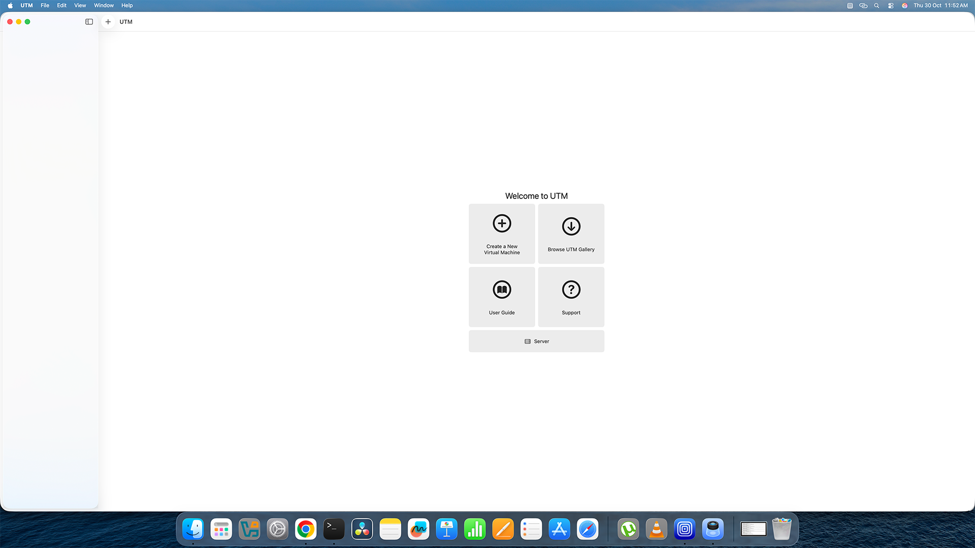Image resolution: width=975 pixels, height=548 pixels.
Task: Click the plus icon to add a virtual machine
Action: [x=108, y=22]
